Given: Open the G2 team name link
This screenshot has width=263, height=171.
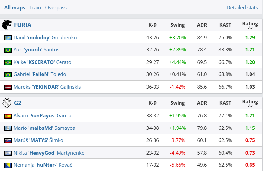Looking at the screenshot, I should [18, 103].
